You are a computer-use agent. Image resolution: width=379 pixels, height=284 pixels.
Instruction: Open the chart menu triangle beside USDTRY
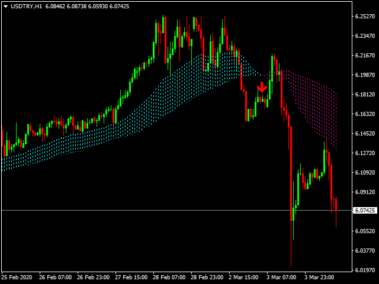point(5,5)
